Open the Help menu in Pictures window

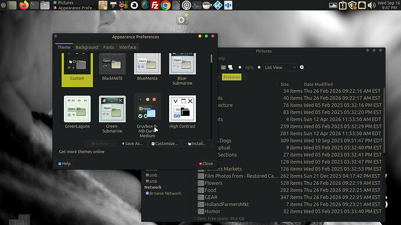221,58
